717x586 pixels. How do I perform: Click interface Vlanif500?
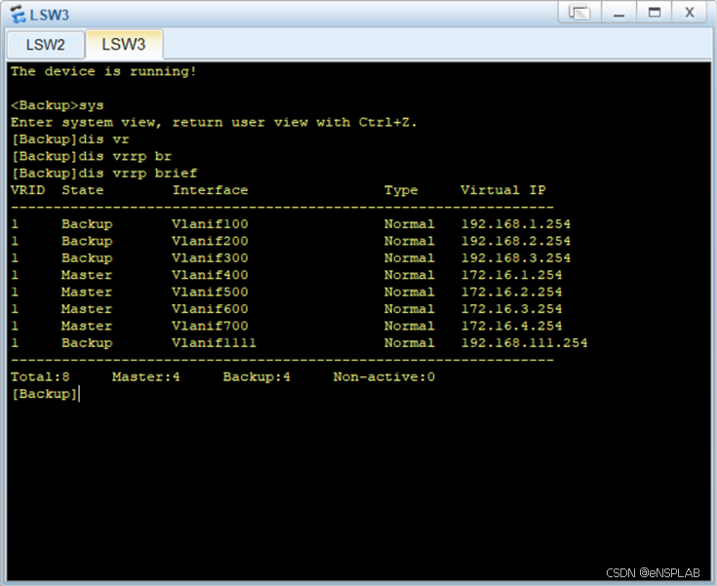click(210, 292)
